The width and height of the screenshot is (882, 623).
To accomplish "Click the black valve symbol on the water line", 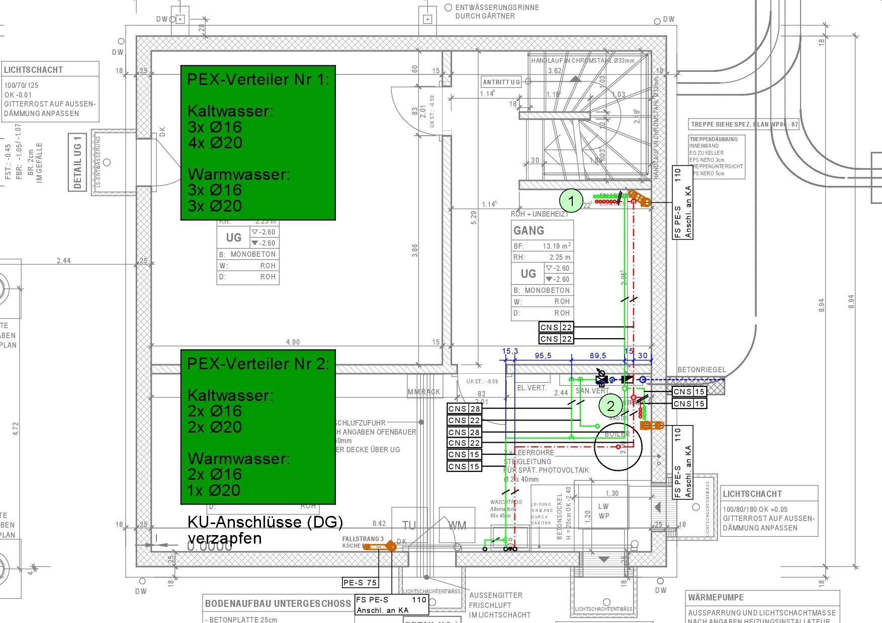I will 601,379.
